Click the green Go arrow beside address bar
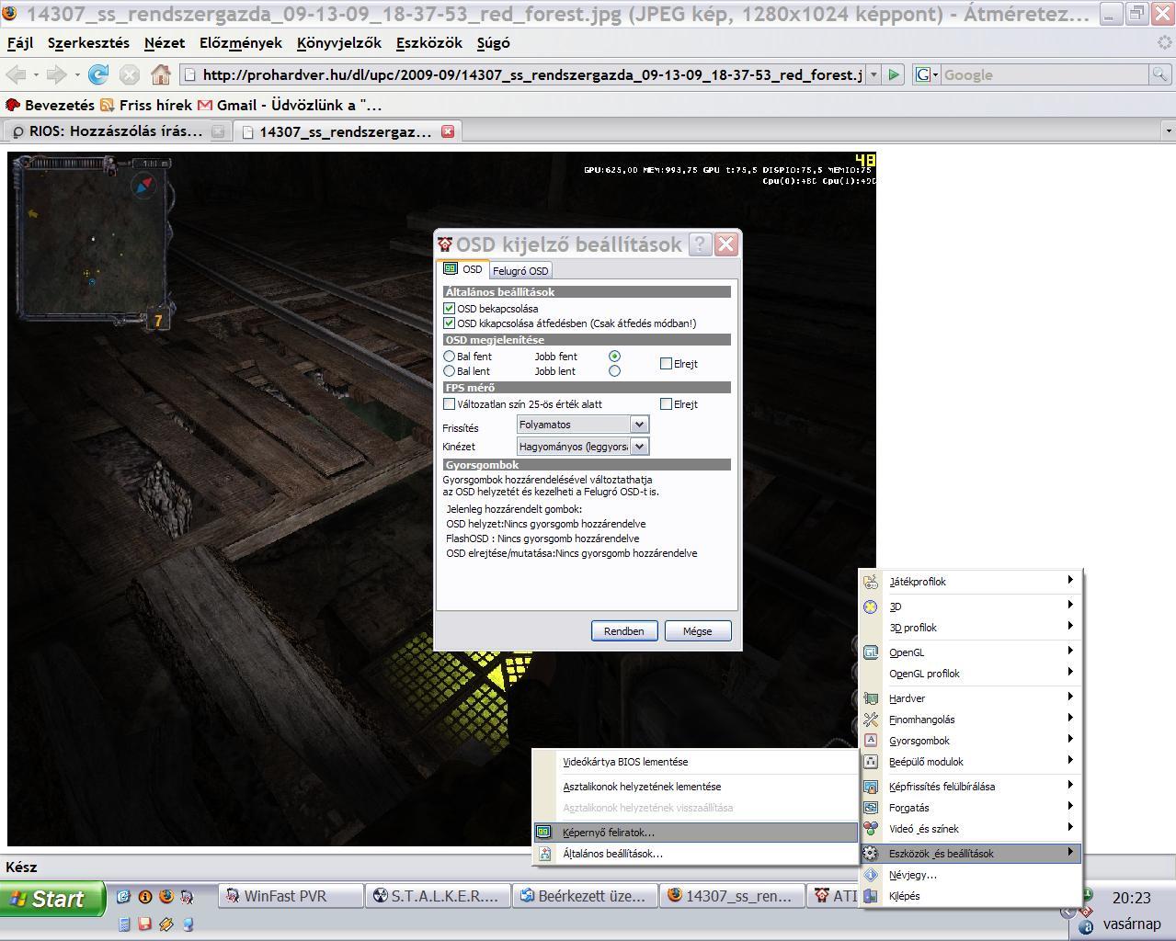The image size is (1176, 941). pos(893,75)
